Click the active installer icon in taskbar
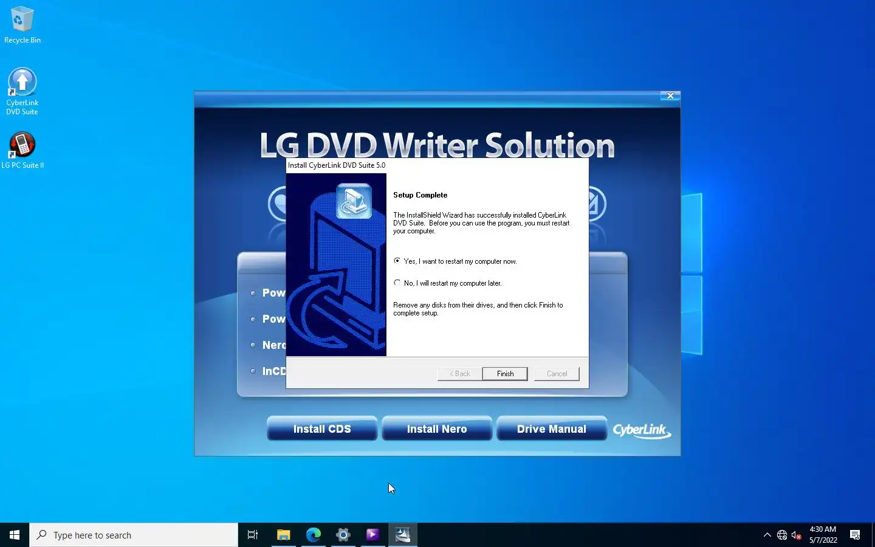The height and width of the screenshot is (547, 875). point(402,535)
